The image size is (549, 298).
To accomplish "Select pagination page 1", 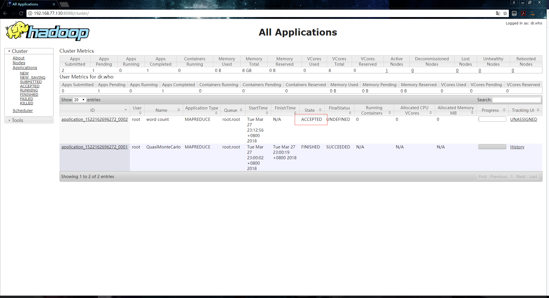I will (x=512, y=177).
